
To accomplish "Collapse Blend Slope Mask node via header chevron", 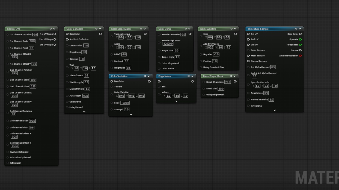I will (234, 76).
